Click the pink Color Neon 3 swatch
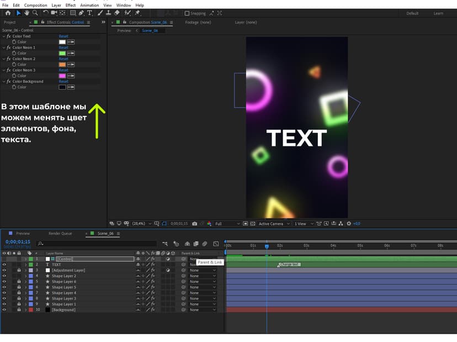Screen dimensions: 457x342 click(62, 76)
